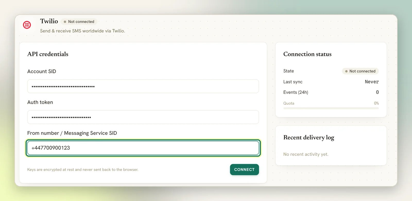This screenshot has width=412, height=201.
Task: Click the "Account SID" label
Action: [42, 71]
